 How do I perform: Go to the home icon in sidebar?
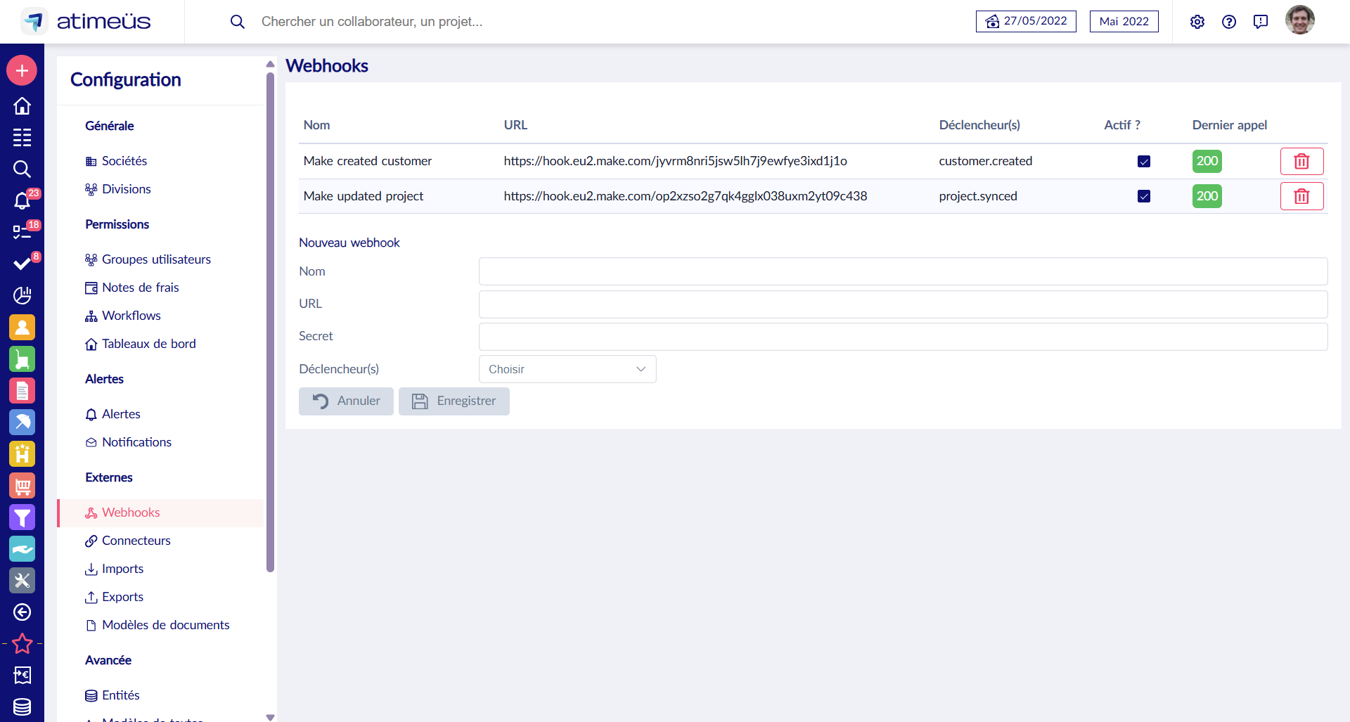tap(22, 105)
